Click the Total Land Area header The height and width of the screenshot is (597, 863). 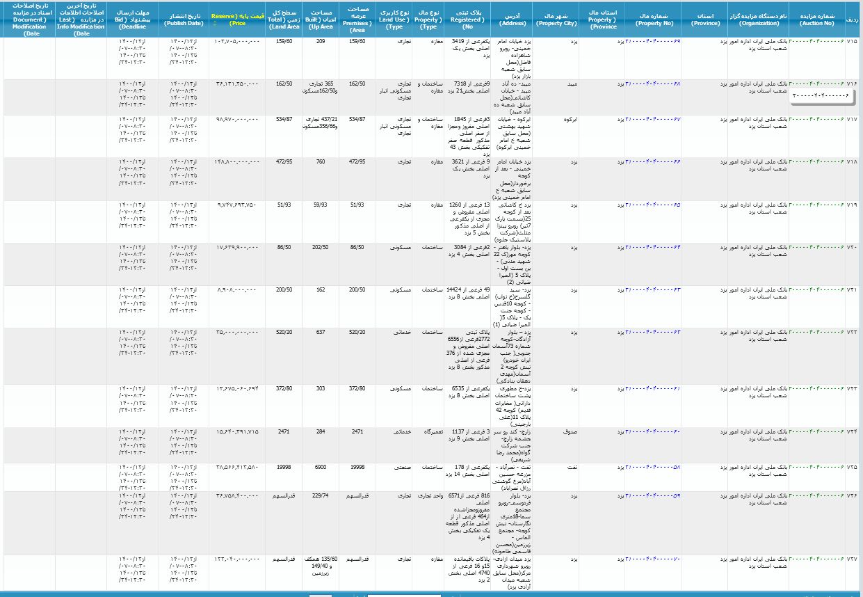283,19
